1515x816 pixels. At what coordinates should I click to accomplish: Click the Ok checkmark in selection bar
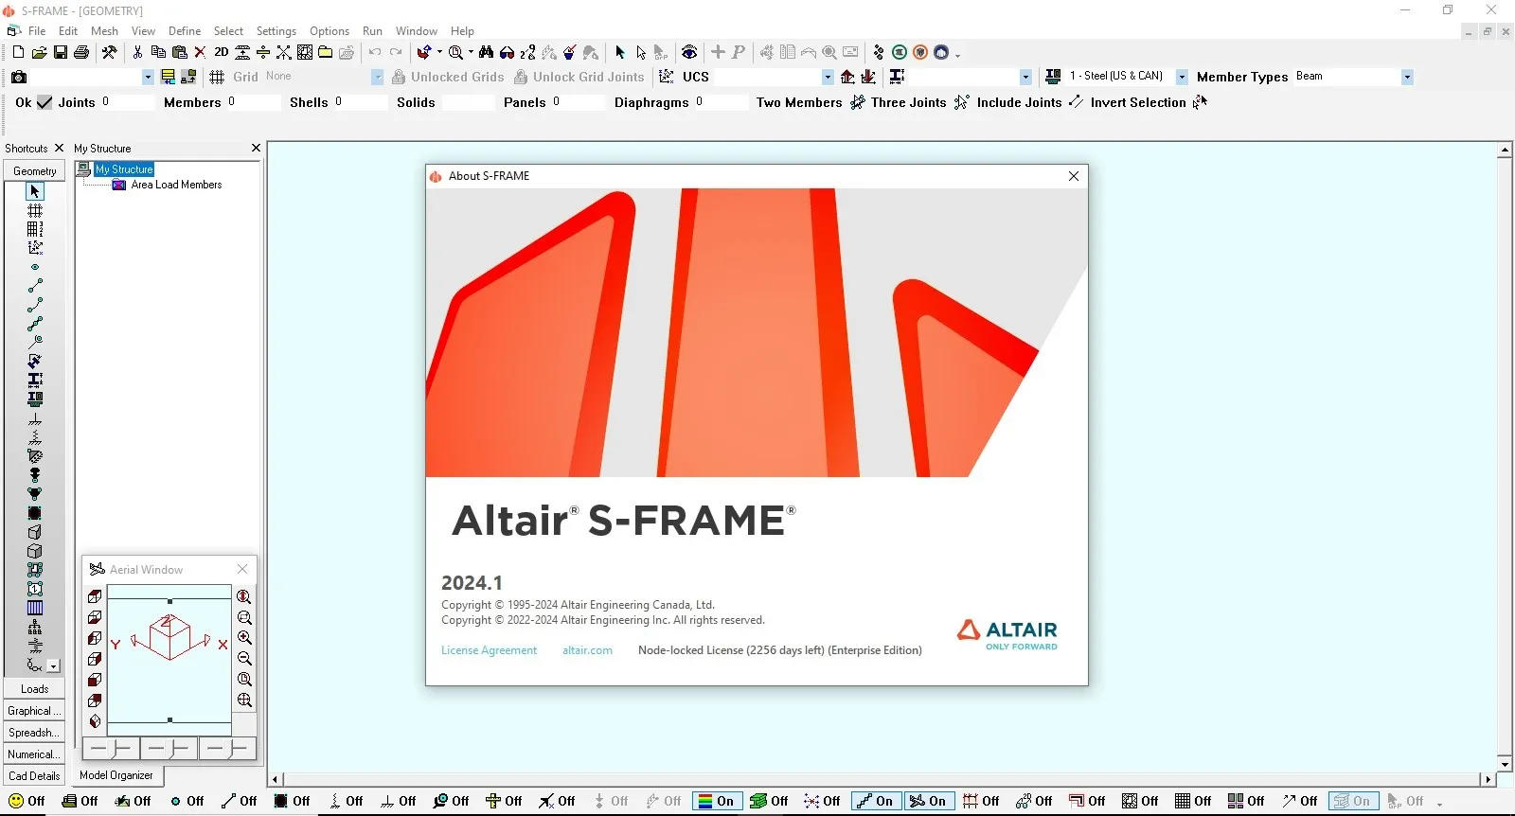45,102
